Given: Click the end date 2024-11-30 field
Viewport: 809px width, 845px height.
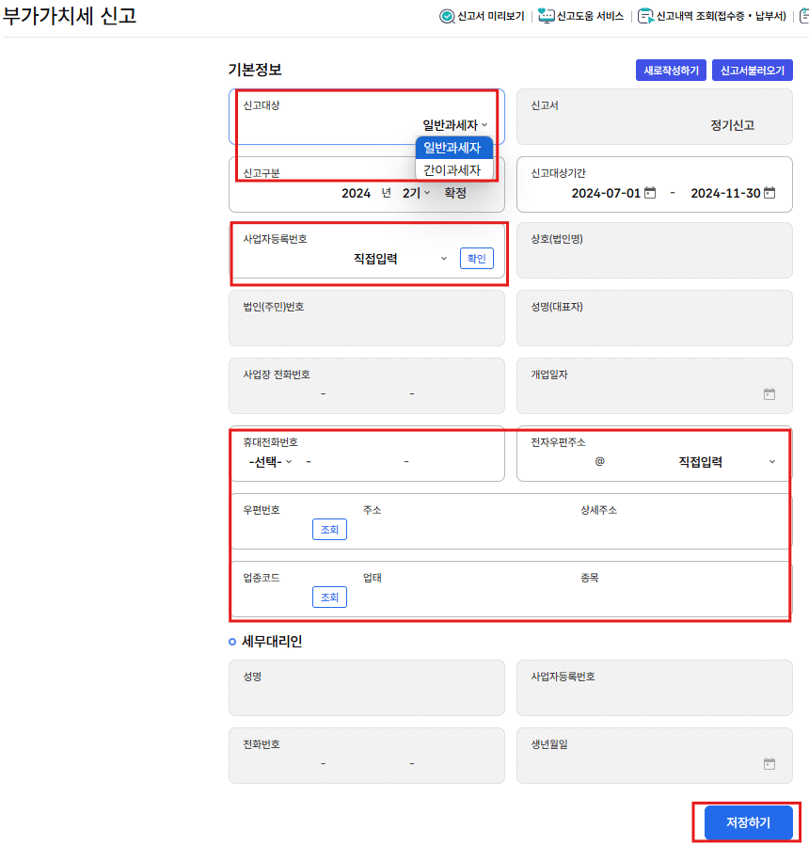Looking at the screenshot, I should point(725,193).
